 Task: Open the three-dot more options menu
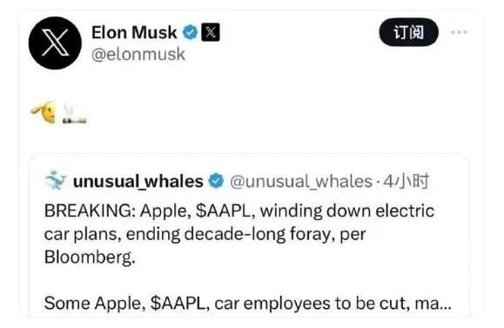click(x=459, y=32)
